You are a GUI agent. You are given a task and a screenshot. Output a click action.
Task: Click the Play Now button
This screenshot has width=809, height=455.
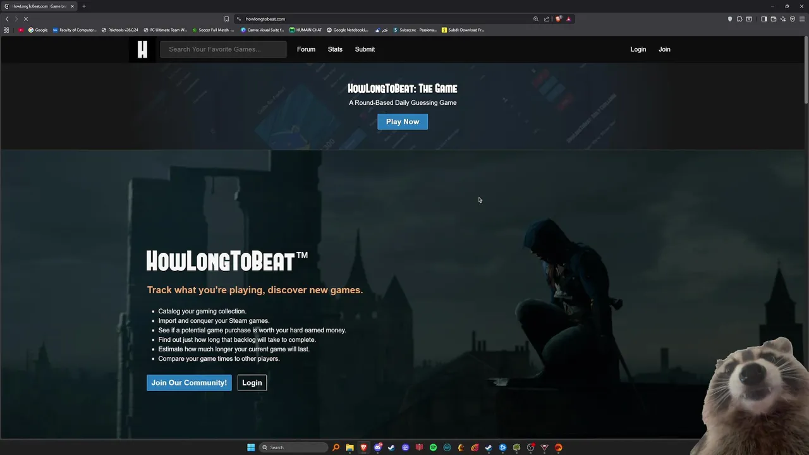(x=403, y=121)
